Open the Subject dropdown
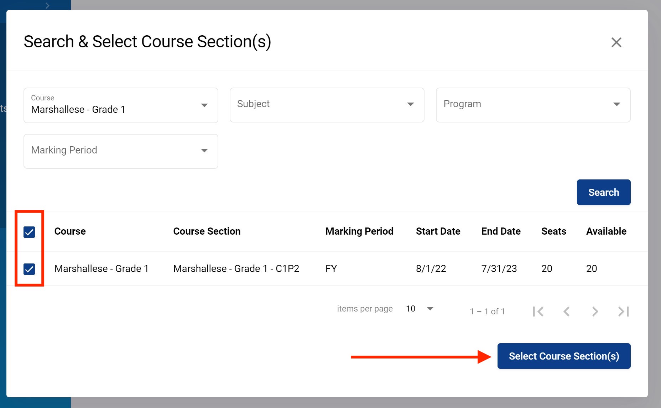The height and width of the screenshot is (408, 661). pos(327,105)
